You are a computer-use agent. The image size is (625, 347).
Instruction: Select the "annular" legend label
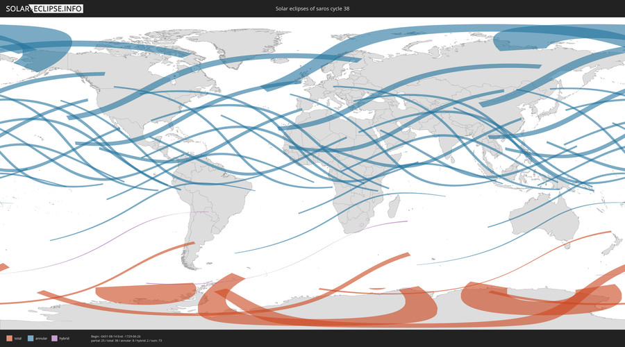pyautogui.click(x=41, y=338)
